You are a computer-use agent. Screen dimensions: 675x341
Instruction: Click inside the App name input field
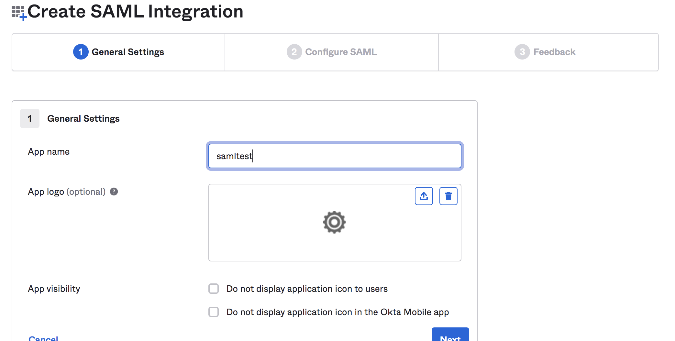[x=334, y=156]
